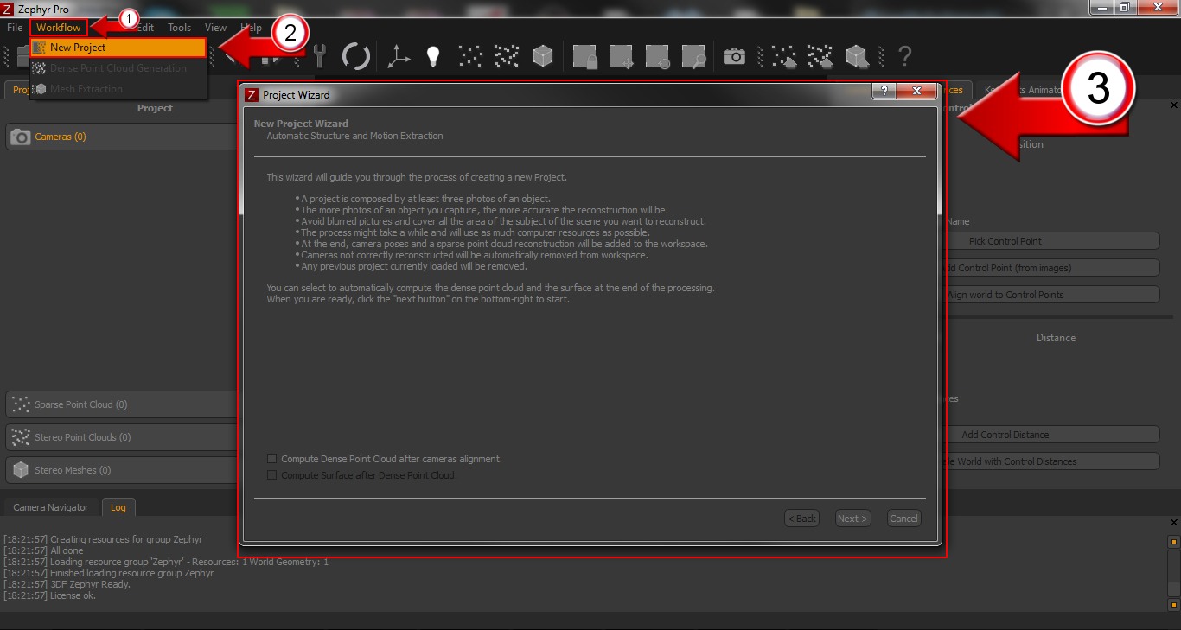The width and height of the screenshot is (1181, 630).
Task: Expand the Sparse Point Cloud (0) section
Action: click(x=122, y=404)
